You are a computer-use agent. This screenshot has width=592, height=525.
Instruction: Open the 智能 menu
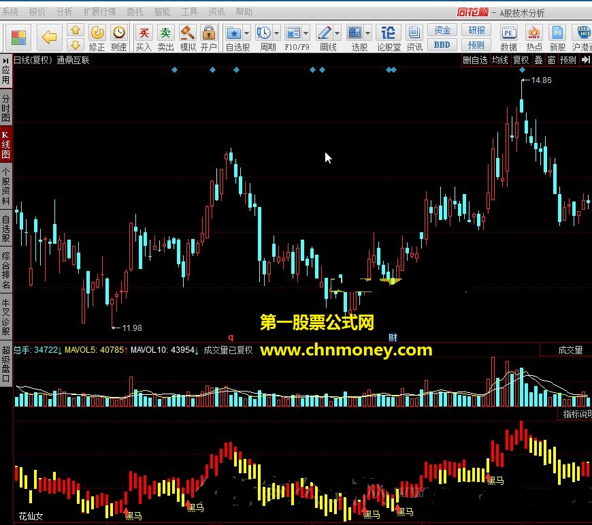[x=162, y=12]
